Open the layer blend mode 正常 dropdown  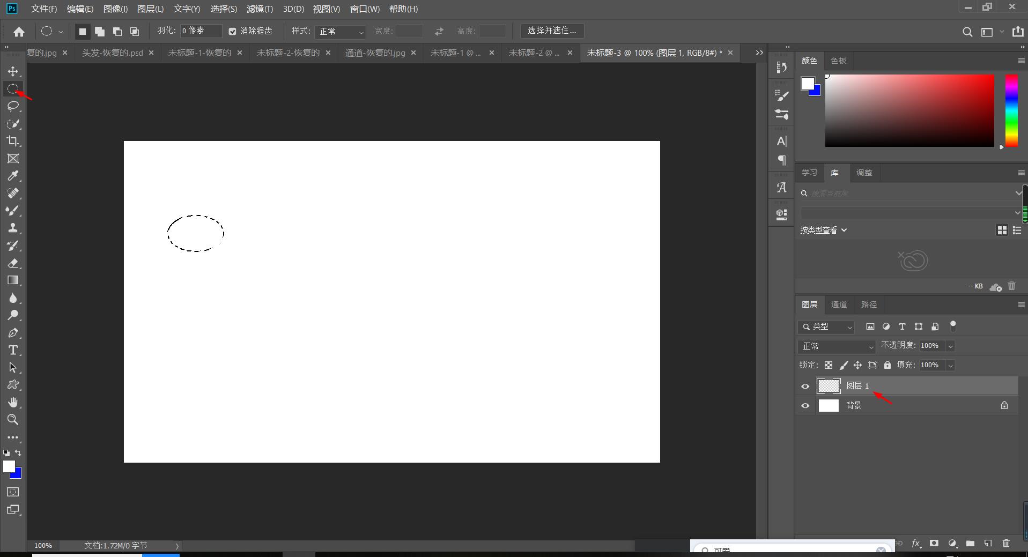(x=837, y=346)
